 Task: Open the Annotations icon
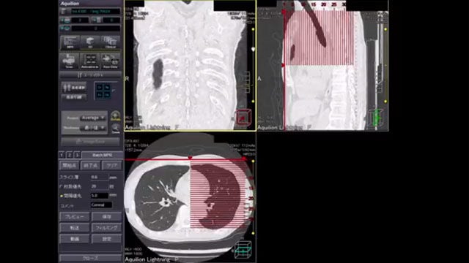tap(89, 61)
